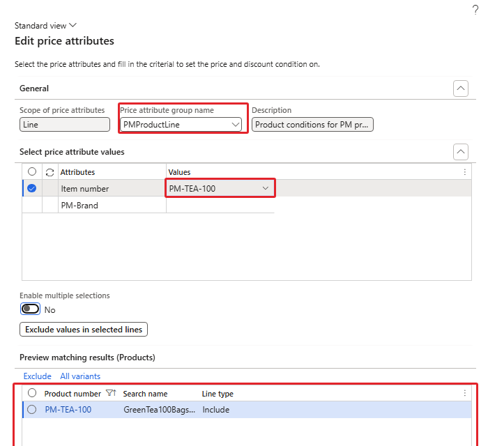This screenshot has height=446, width=488.
Task: Click the Attributes column header
Action: point(77,172)
